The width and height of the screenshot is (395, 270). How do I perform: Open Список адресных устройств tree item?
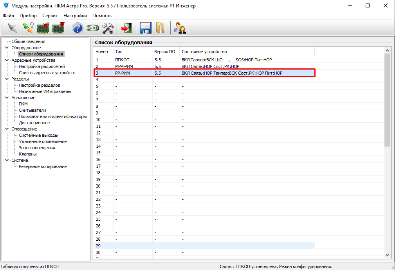click(x=47, y=73)
